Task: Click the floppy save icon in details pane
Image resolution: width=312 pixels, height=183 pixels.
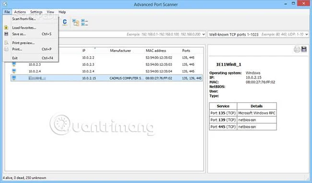Action: tap(304, 49)
